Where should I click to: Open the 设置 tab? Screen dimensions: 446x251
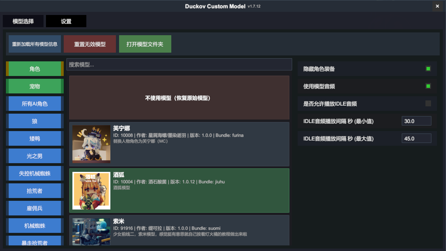(66, 21)
